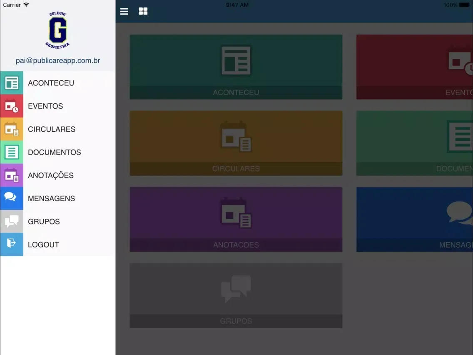
Task: Open the gray GRUPOS dashboard tile
Action: tap(236, 296)
